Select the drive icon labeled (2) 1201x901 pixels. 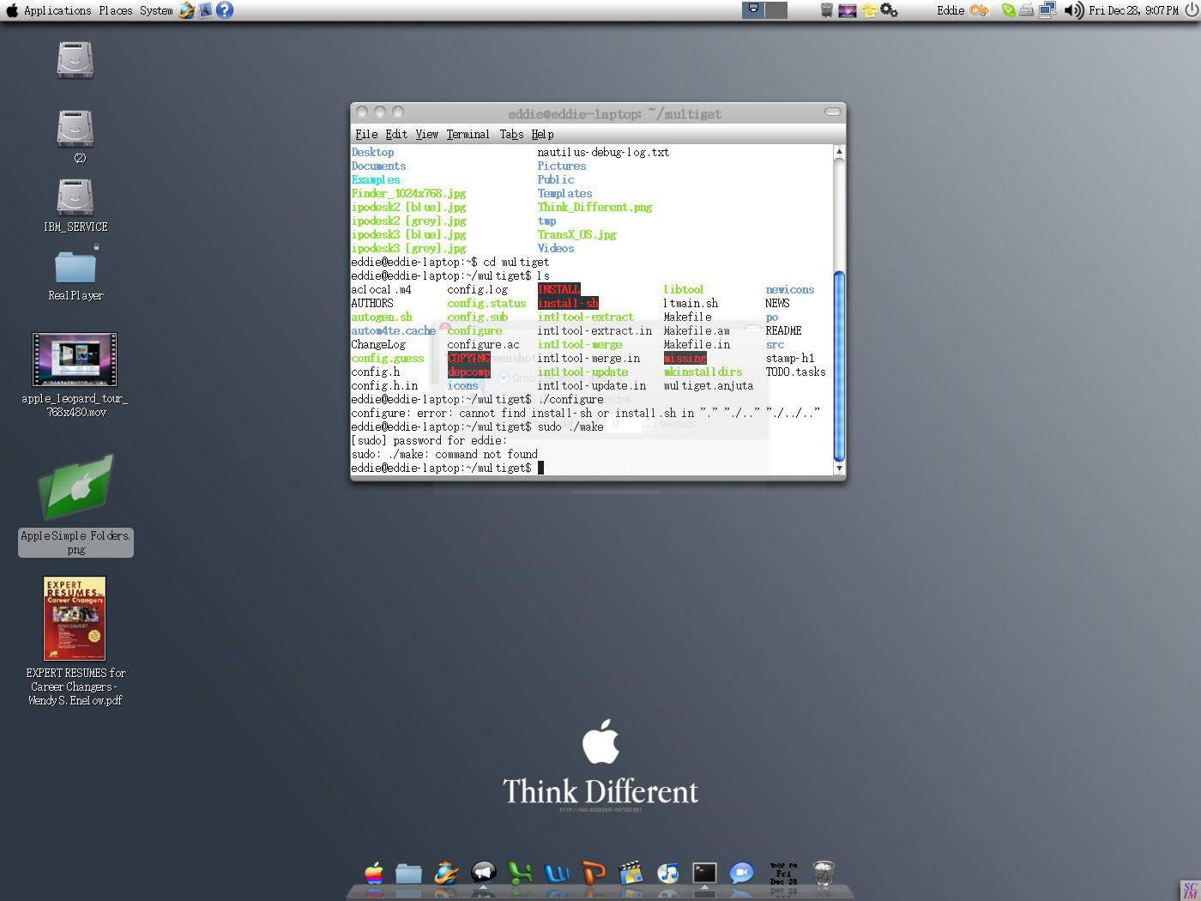pyautogui.click(x=75, y=129)
